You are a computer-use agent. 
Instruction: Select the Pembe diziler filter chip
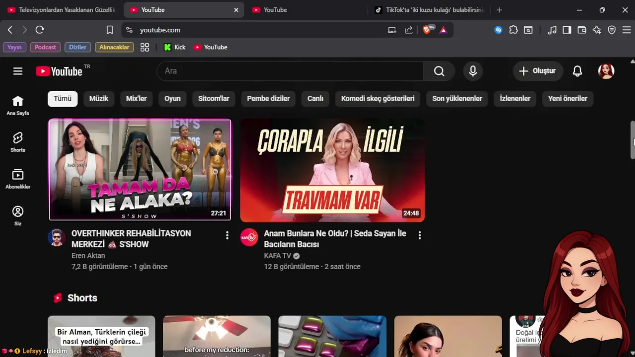tap(268, 98)
